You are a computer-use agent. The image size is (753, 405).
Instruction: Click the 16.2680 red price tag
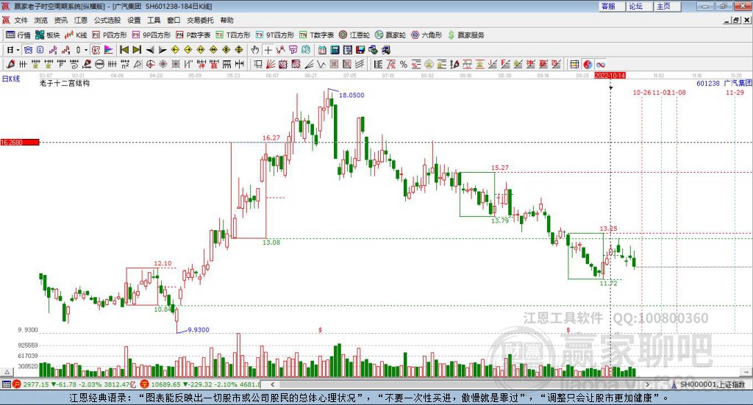click(20, 142)
